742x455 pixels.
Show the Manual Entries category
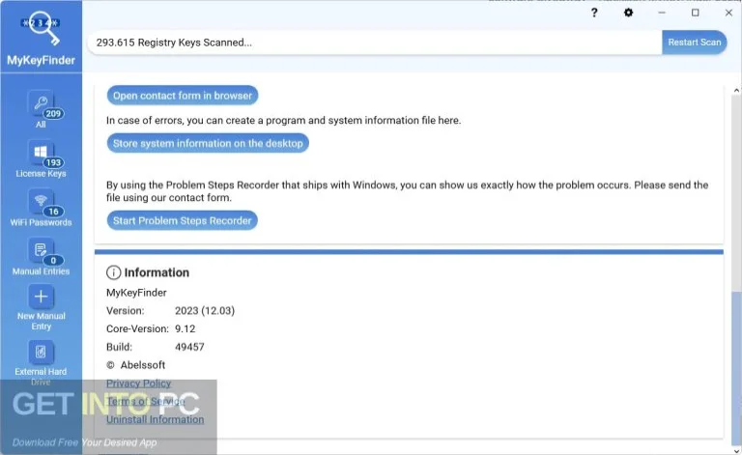[41, 250]
